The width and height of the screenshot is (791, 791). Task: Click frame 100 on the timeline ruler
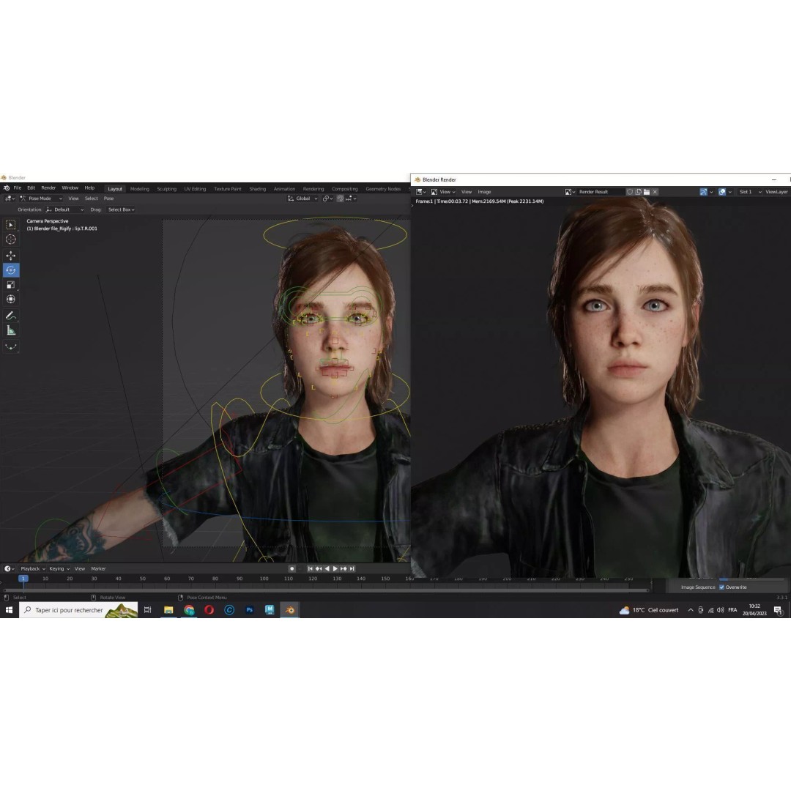tap(264, 579)
